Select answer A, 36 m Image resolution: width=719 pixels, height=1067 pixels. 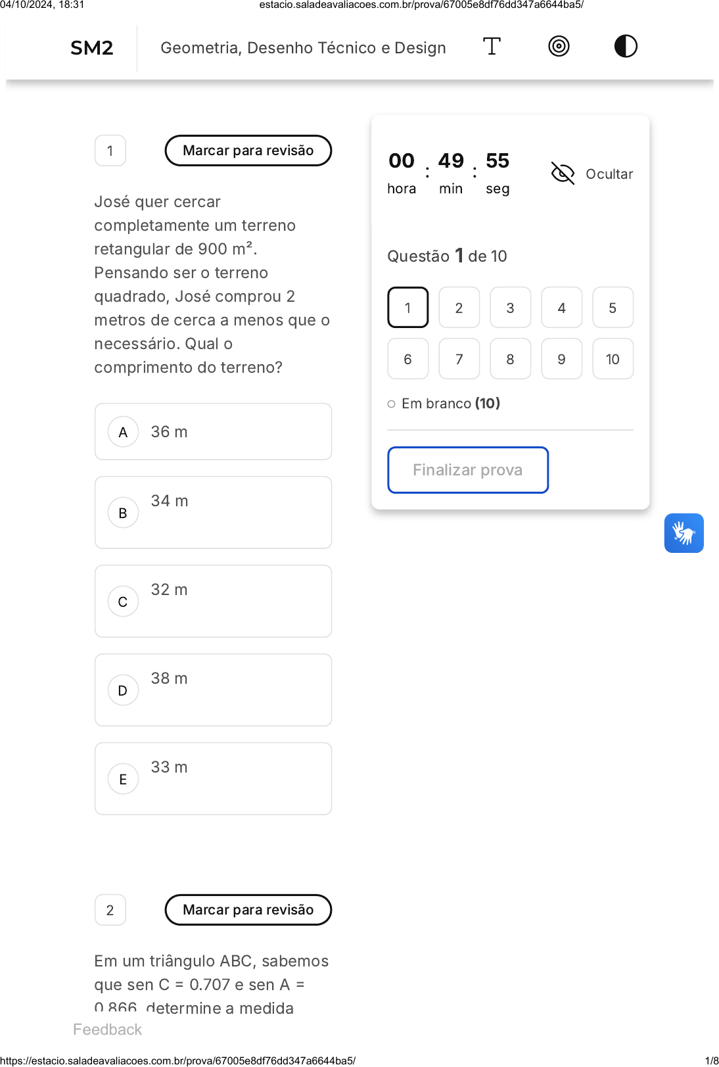coord(213,432)
